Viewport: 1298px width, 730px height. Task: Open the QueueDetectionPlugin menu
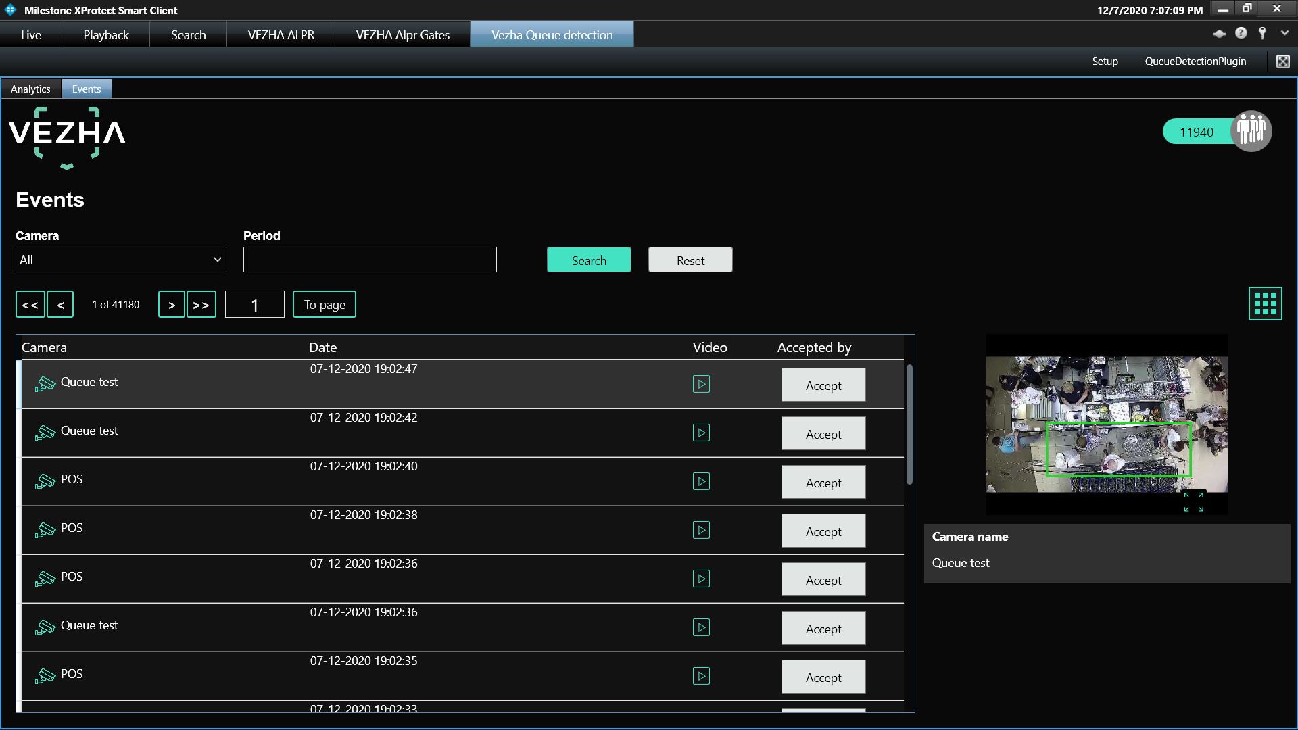click(1195, 61)
